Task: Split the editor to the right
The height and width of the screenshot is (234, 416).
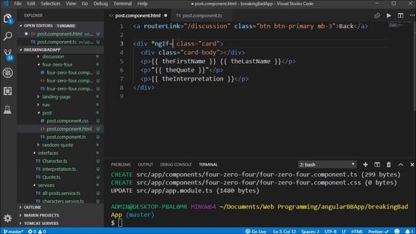Action: tap(400, 16)
